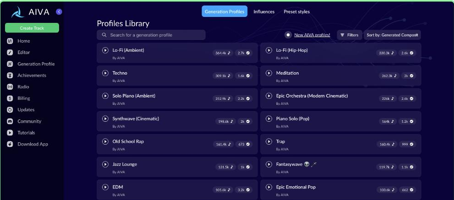Screen dimensions: 454x200
Task: Play the Meditation profile preview
Action: click(x=269, y=73)
